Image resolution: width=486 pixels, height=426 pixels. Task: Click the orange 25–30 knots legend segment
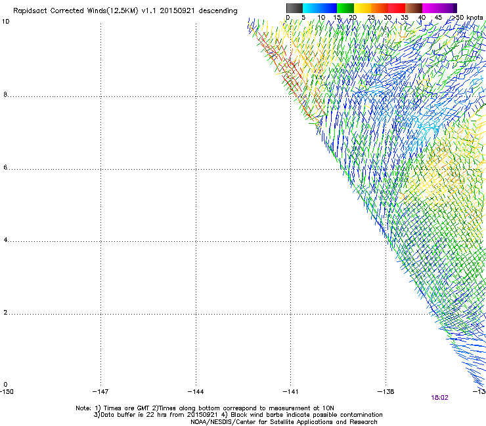pos(380,8)
